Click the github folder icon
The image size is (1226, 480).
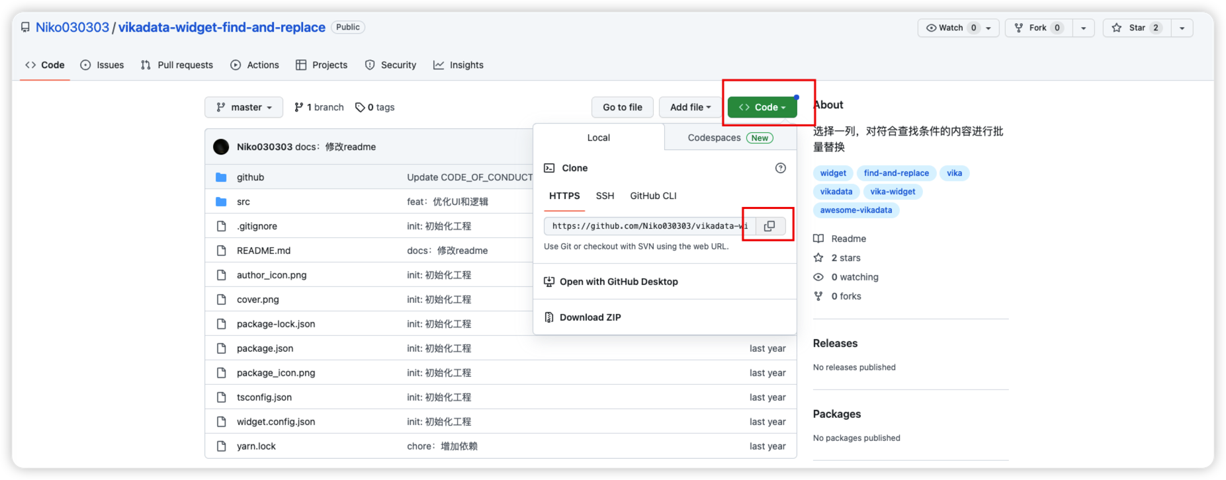click(x=221, y=177)
